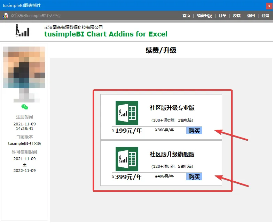The image size is (273, 223).
Task: Click the 2021-11-09 14:28:41 registration timestamp
Action: (24, 126)
